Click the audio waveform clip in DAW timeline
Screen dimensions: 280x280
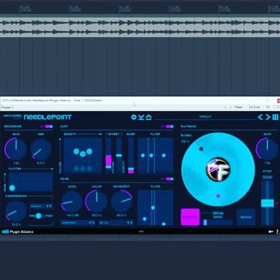coord(140,27)
